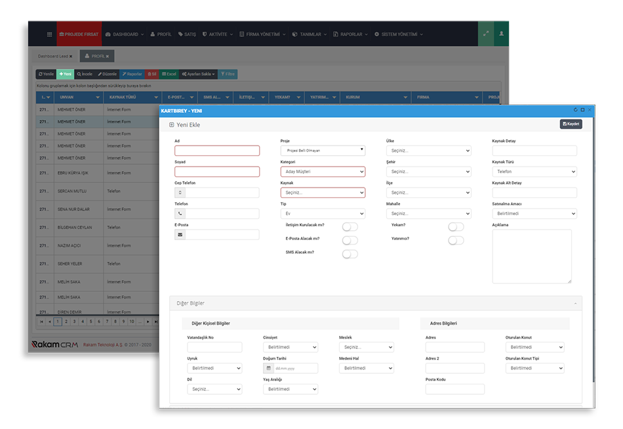
Task: Enable the İletişim Kurulacak mı? switch
Action: [x=350, y=227]
